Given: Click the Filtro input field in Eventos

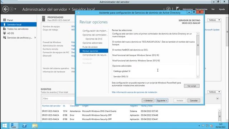Looking at the screenshot, I should (x=58, y=99).
